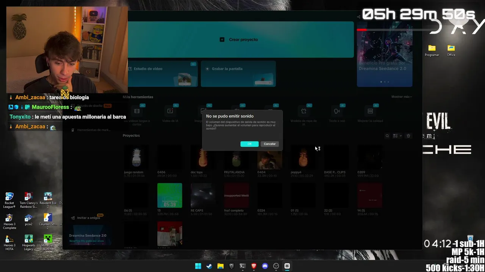This screenshot has height=272, width=485.
Task: Open OBS Studio from the taskbar
Action: (x=276, y=266)
